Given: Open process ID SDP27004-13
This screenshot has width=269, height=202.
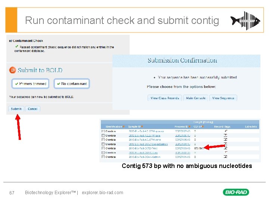Looking at the screenshot, I should click(x=183, y=144).
